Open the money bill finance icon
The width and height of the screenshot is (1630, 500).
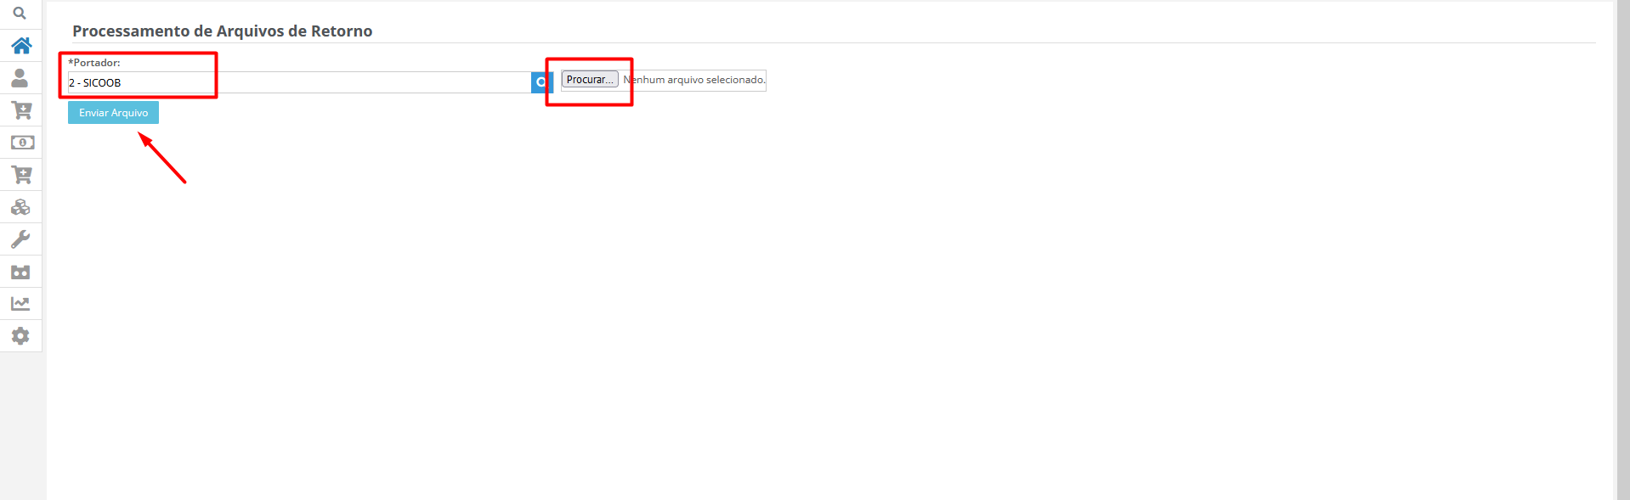click(22, 143)
